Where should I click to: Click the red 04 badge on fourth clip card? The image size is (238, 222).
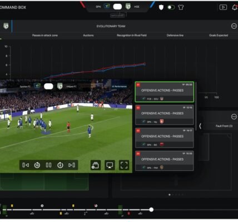point(138,154)
